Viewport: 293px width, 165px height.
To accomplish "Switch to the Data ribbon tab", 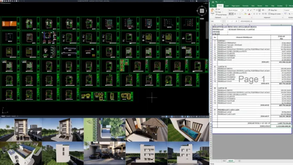I will click(x=253, y=6).
